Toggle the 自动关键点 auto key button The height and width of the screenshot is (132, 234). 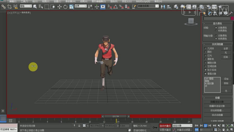[x=165, y=126]
